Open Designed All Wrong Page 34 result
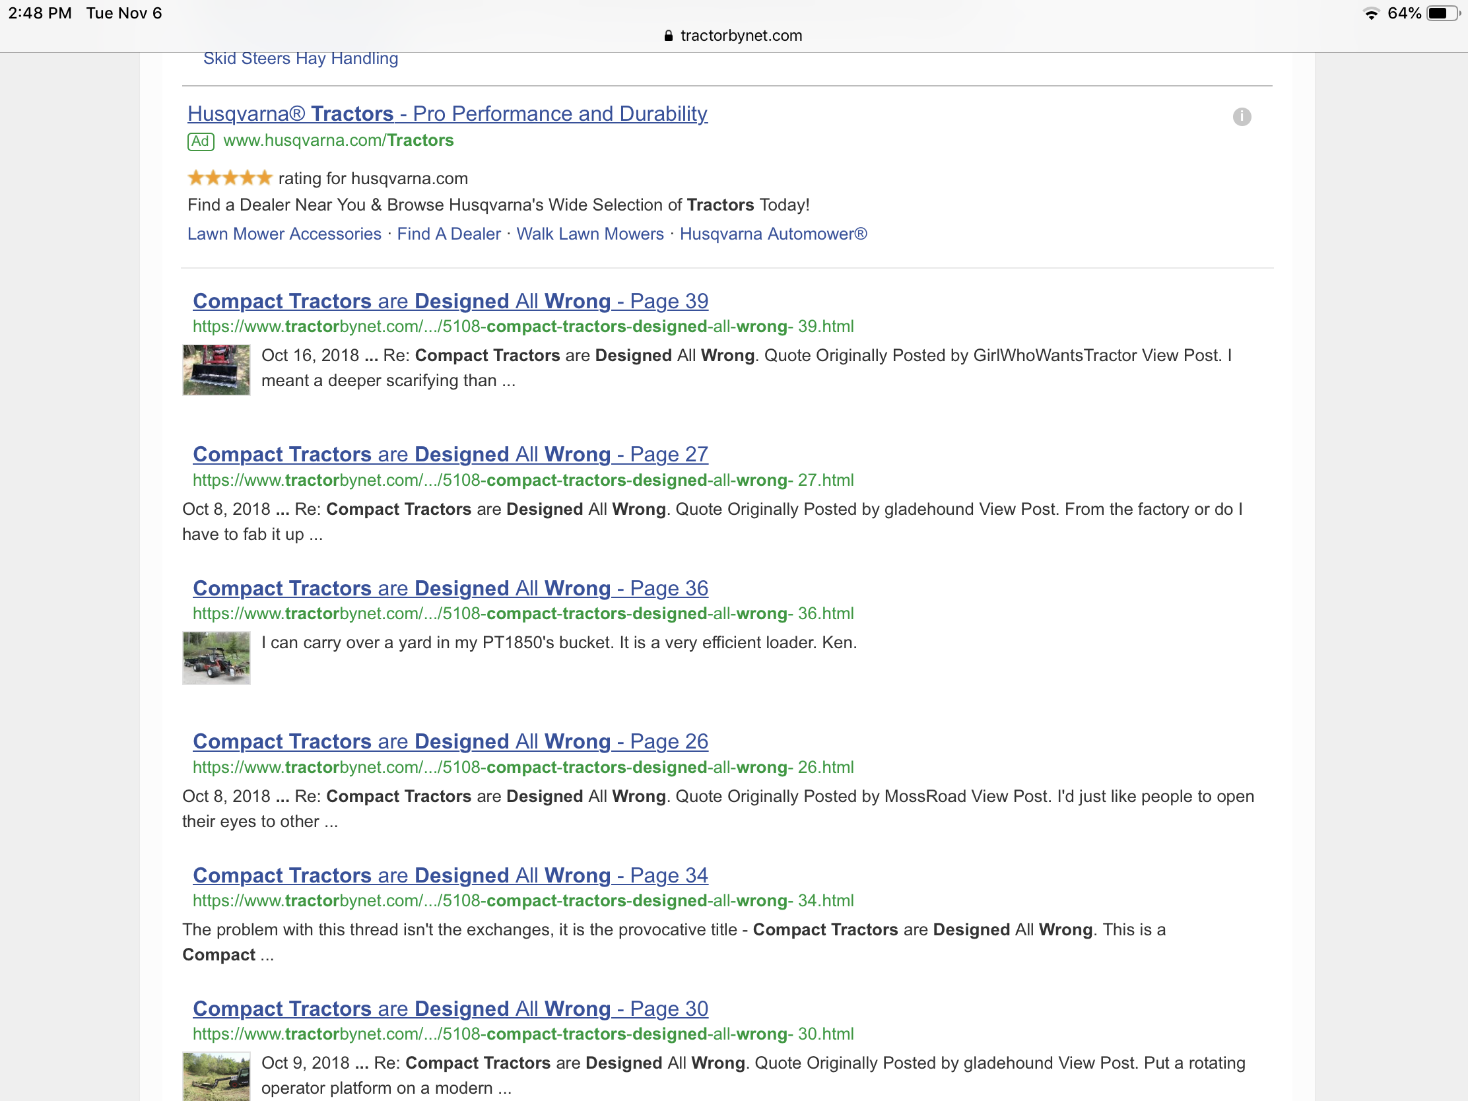 pos(451,875)
